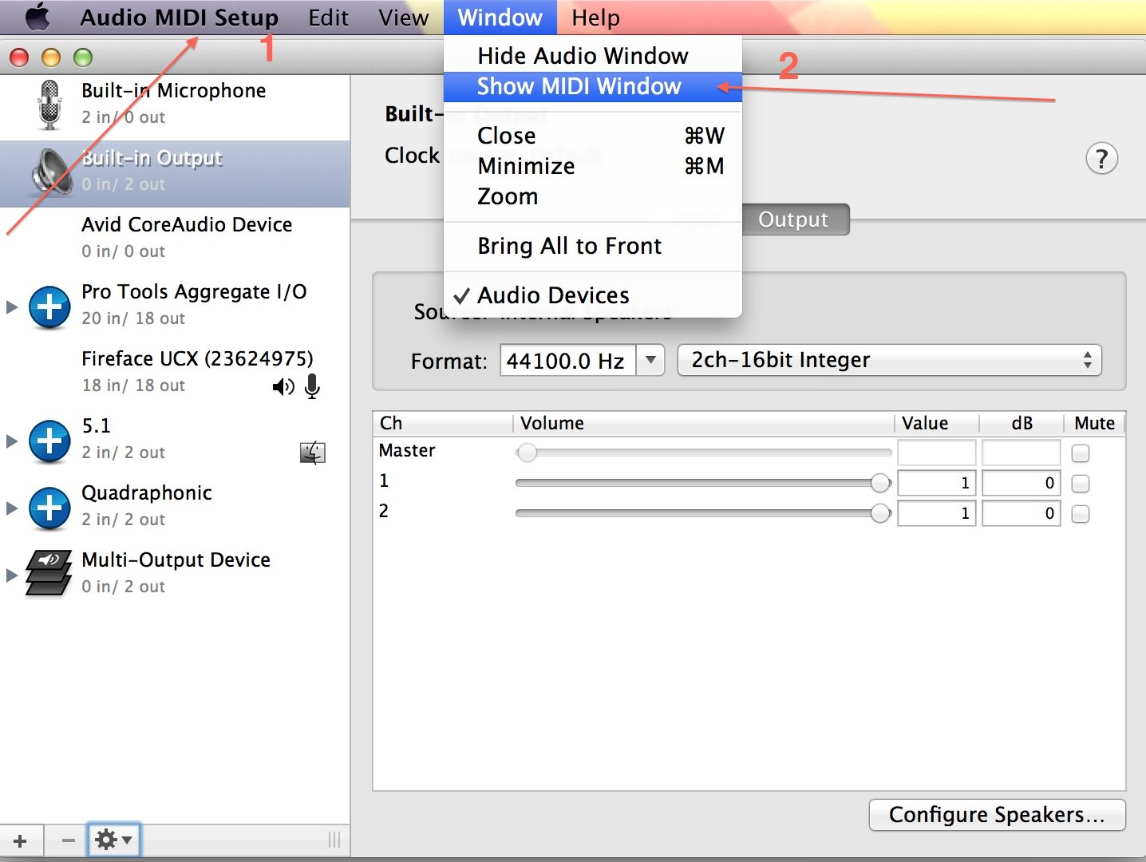Click the Pro Tools Aggregate I/O plus icon
Screen dimensions: 1146x862
click(49, 307)
